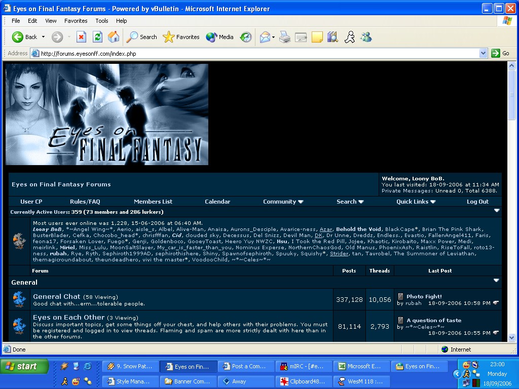
Task: Click the running-man AIM icon in toolbar
Action: [x=350, y=37]
